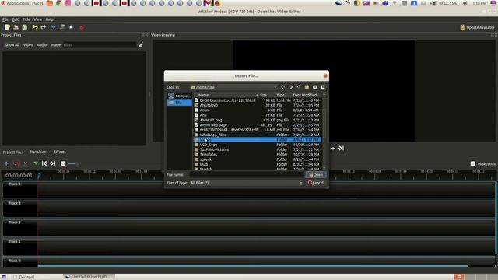
Task: Click the Import Files plus icon in main toolbar
Action: point(54,27)
